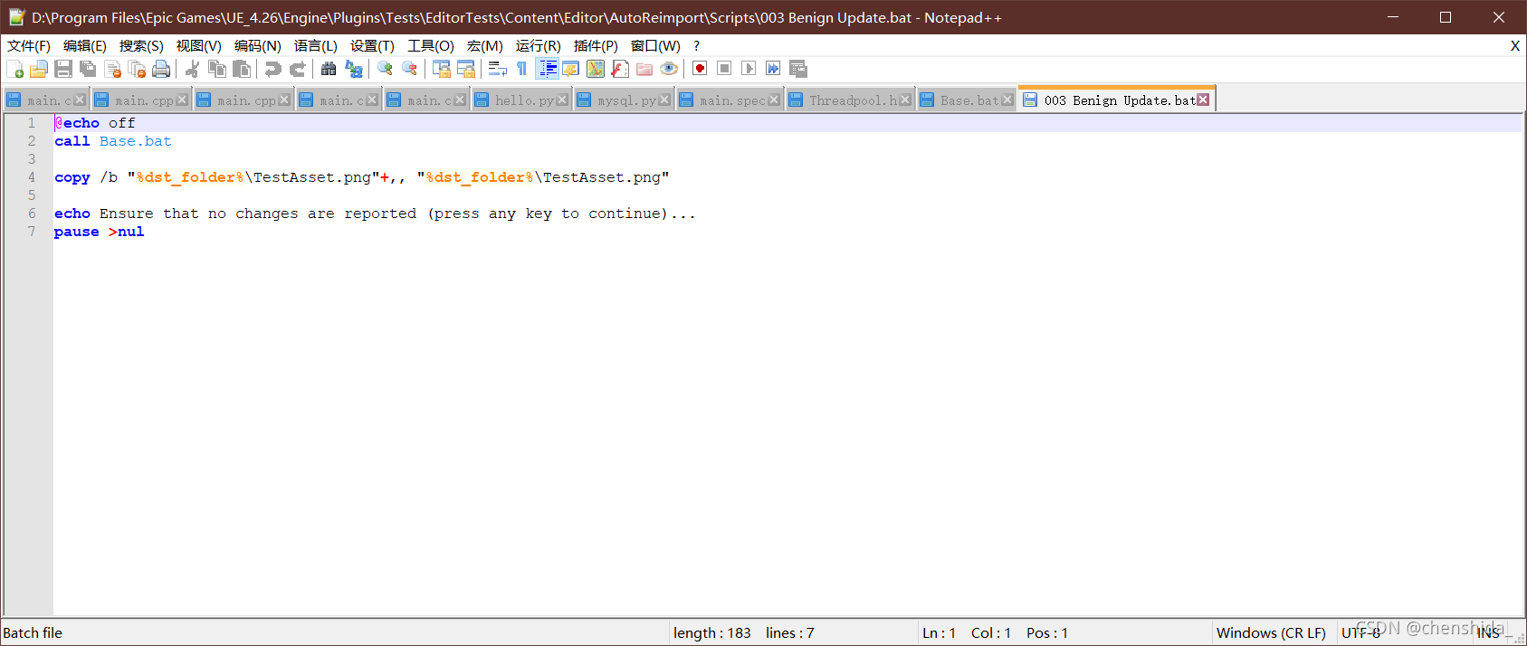Screen dimensions: 1527x646
Task: Click the Stop recording macro icon
Action: coord(724,69)
